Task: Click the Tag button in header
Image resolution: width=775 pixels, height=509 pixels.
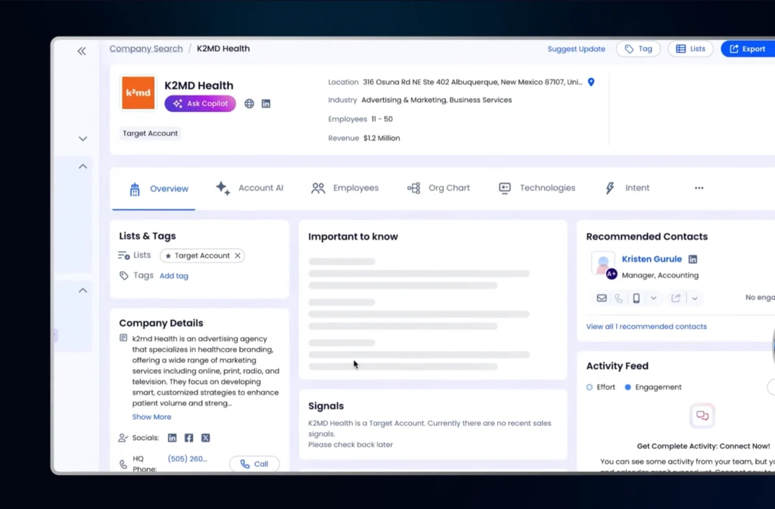Action: pos(638,49)
